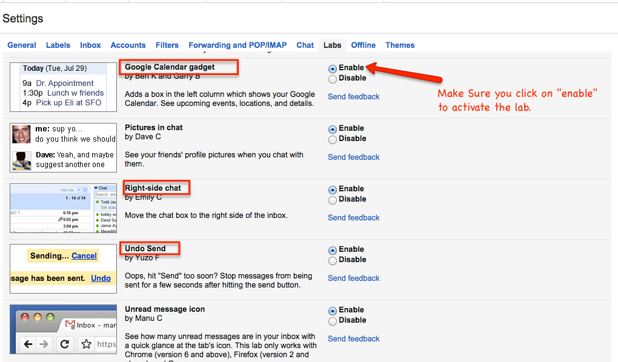The width and height of the screenshot is (618, 362).
Task: Click the Unread message icon preview thumbnail
Action: (x=64, y=329)
